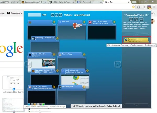The width and height of the screenshot is (157, 113).
Task: Click the bookmark star in address bar
Action: pyautogui.click(x=133, y=7)
